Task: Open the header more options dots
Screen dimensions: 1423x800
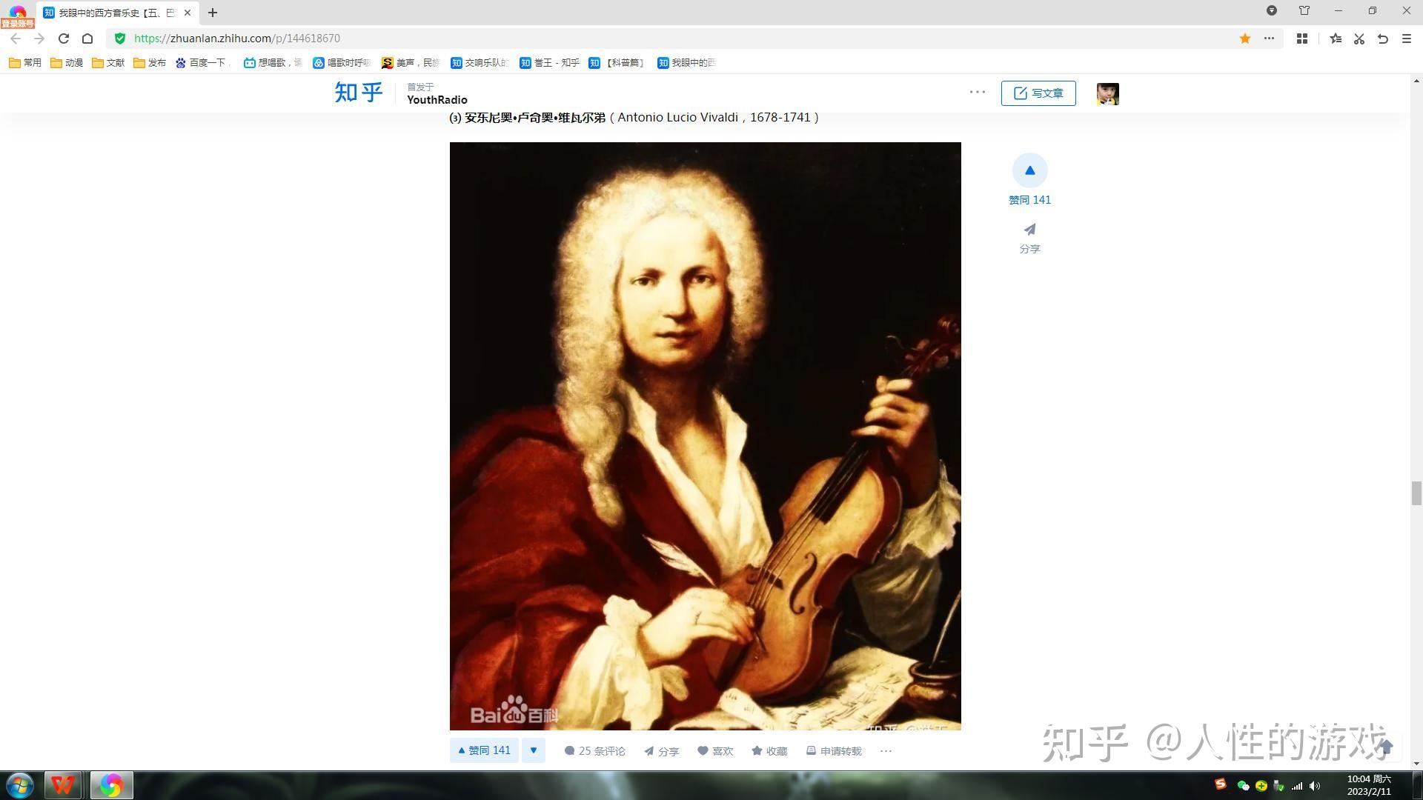Action: (x=978, y=92)
